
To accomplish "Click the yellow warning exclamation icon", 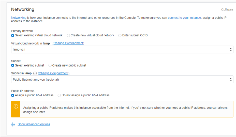I will coord(16,106).
